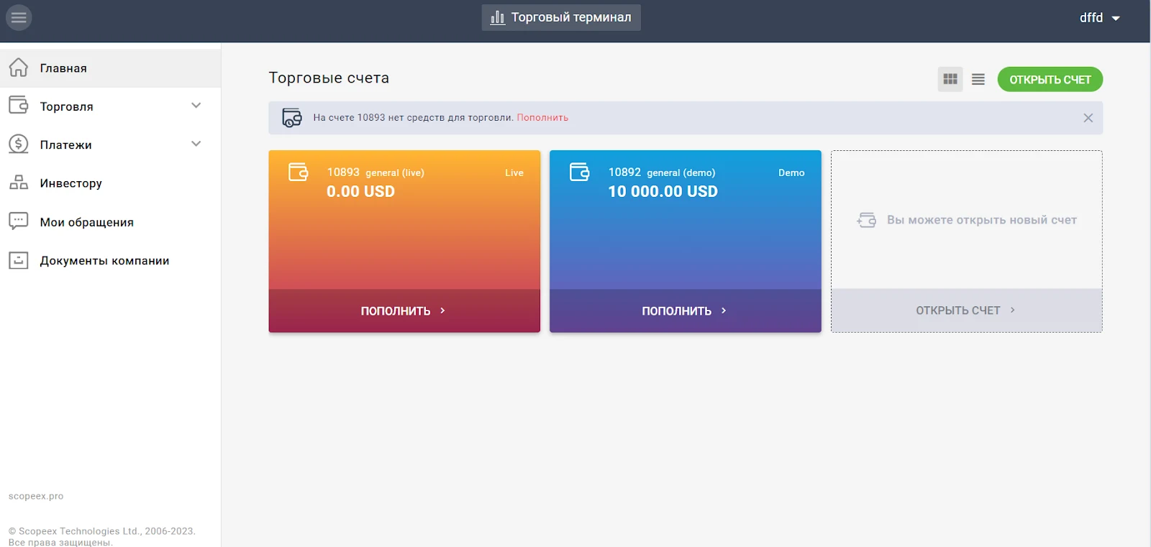Switch accounts to list view
The image size is (1151, 547).
[978, 79]
